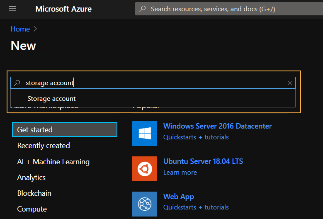
Task: Click the Microsoft Azure logo text
Action: tap(63, 9)
